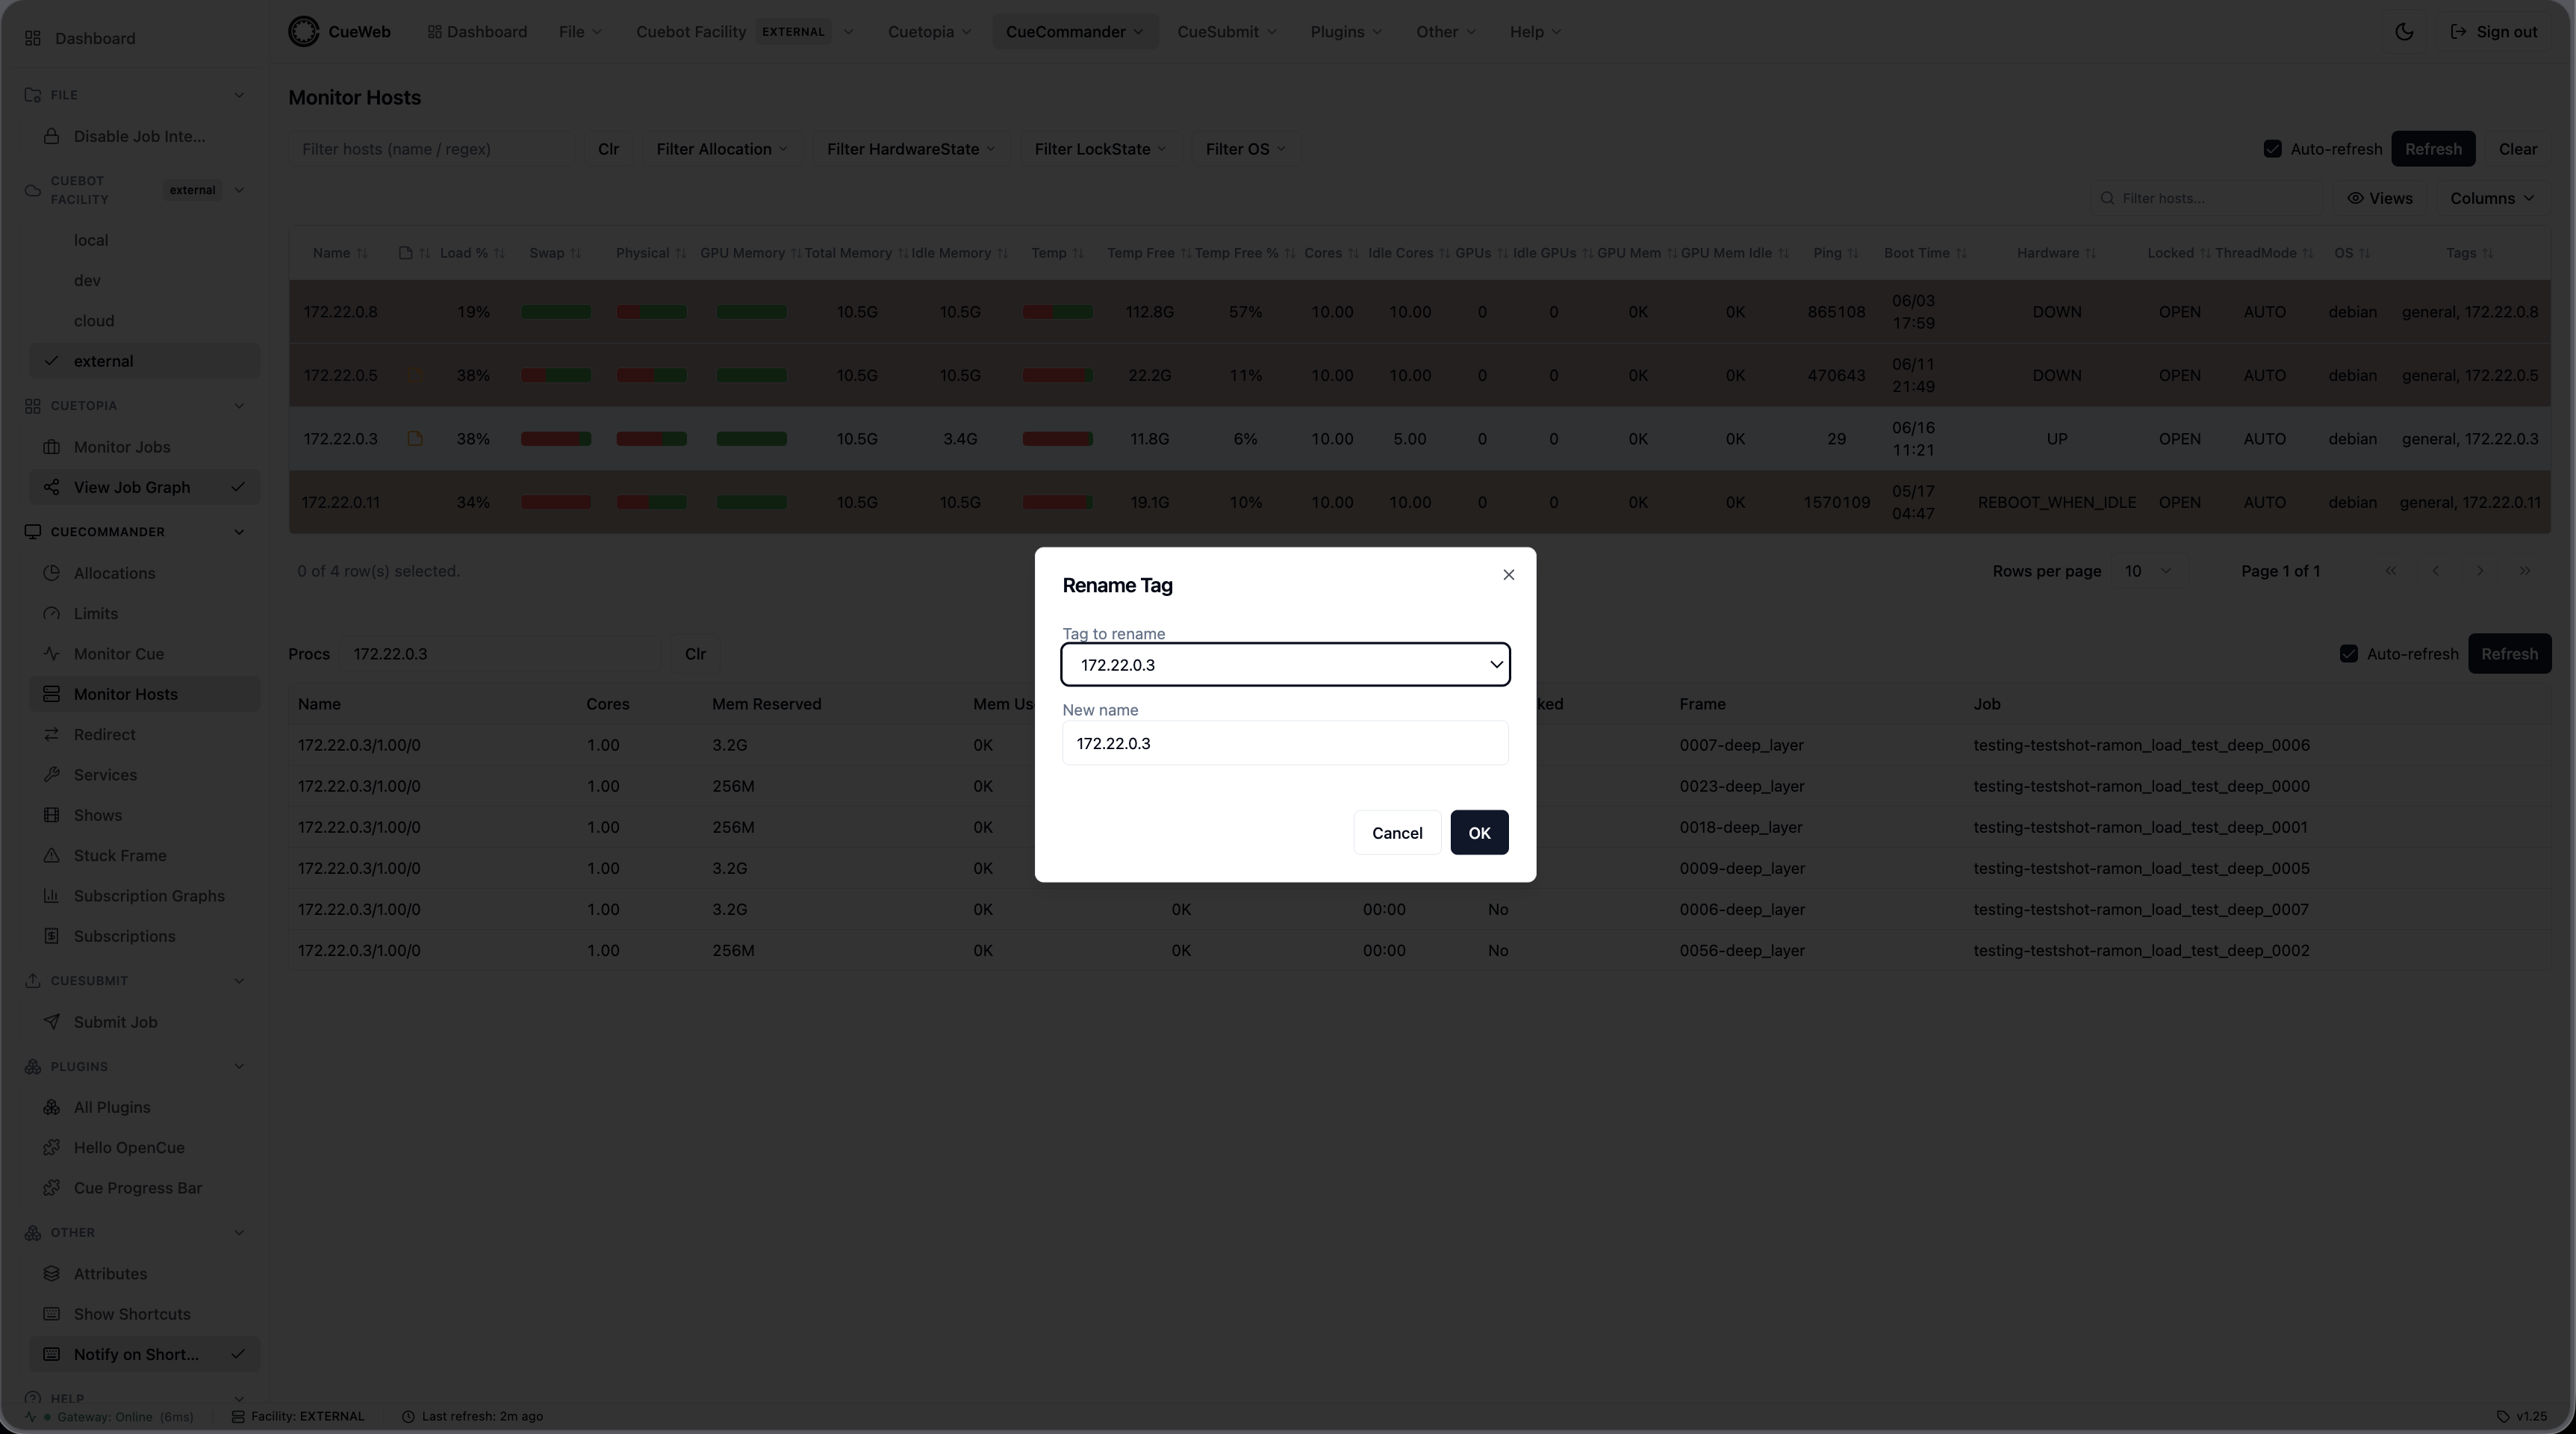Click the comment note icon on 172.22.0.3 row
The image size is (2576, 1434).
[x=415, y=438]
